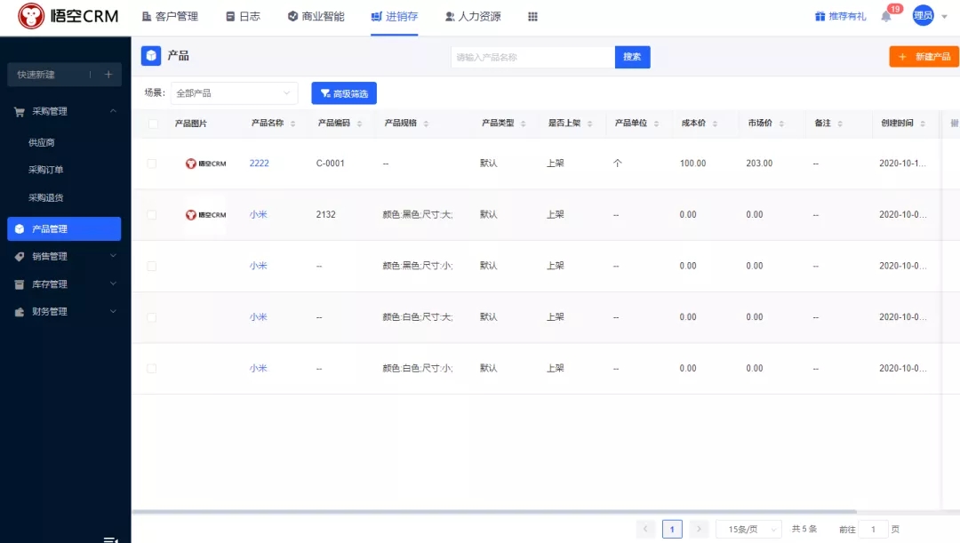This screenshot has width=960, height=543.
Task: Select the checkbox for product 2222
Action: pyautogui.click(x=152, y=164)
